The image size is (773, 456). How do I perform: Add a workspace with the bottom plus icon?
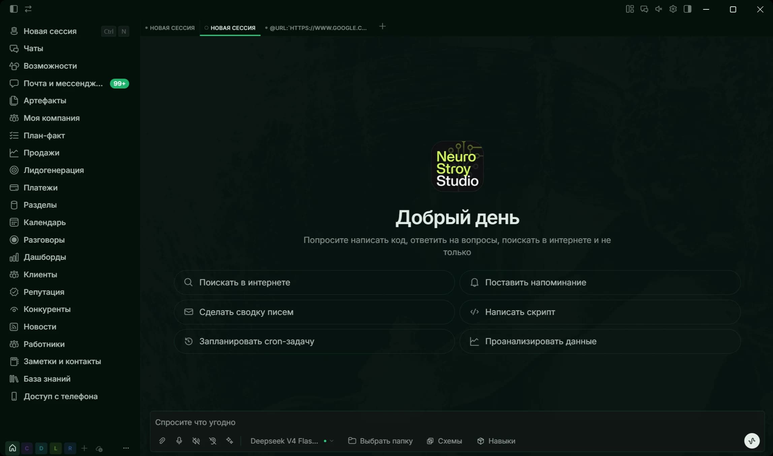pyautogui.click(x=84, y=448)
